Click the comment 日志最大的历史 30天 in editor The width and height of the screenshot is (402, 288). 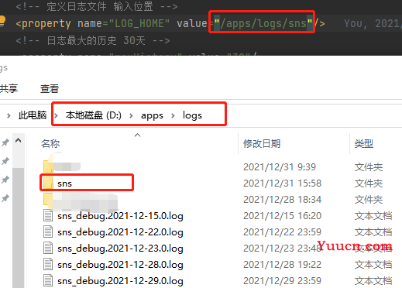[93, 40]
